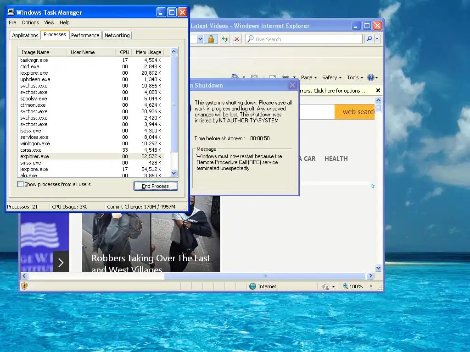Open the HEALTH navigation link
Viewport: 470px width, 352px height.
tap(336, 159)
